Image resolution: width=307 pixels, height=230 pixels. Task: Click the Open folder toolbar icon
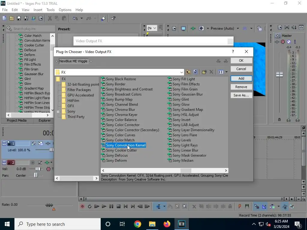(12, 18)
